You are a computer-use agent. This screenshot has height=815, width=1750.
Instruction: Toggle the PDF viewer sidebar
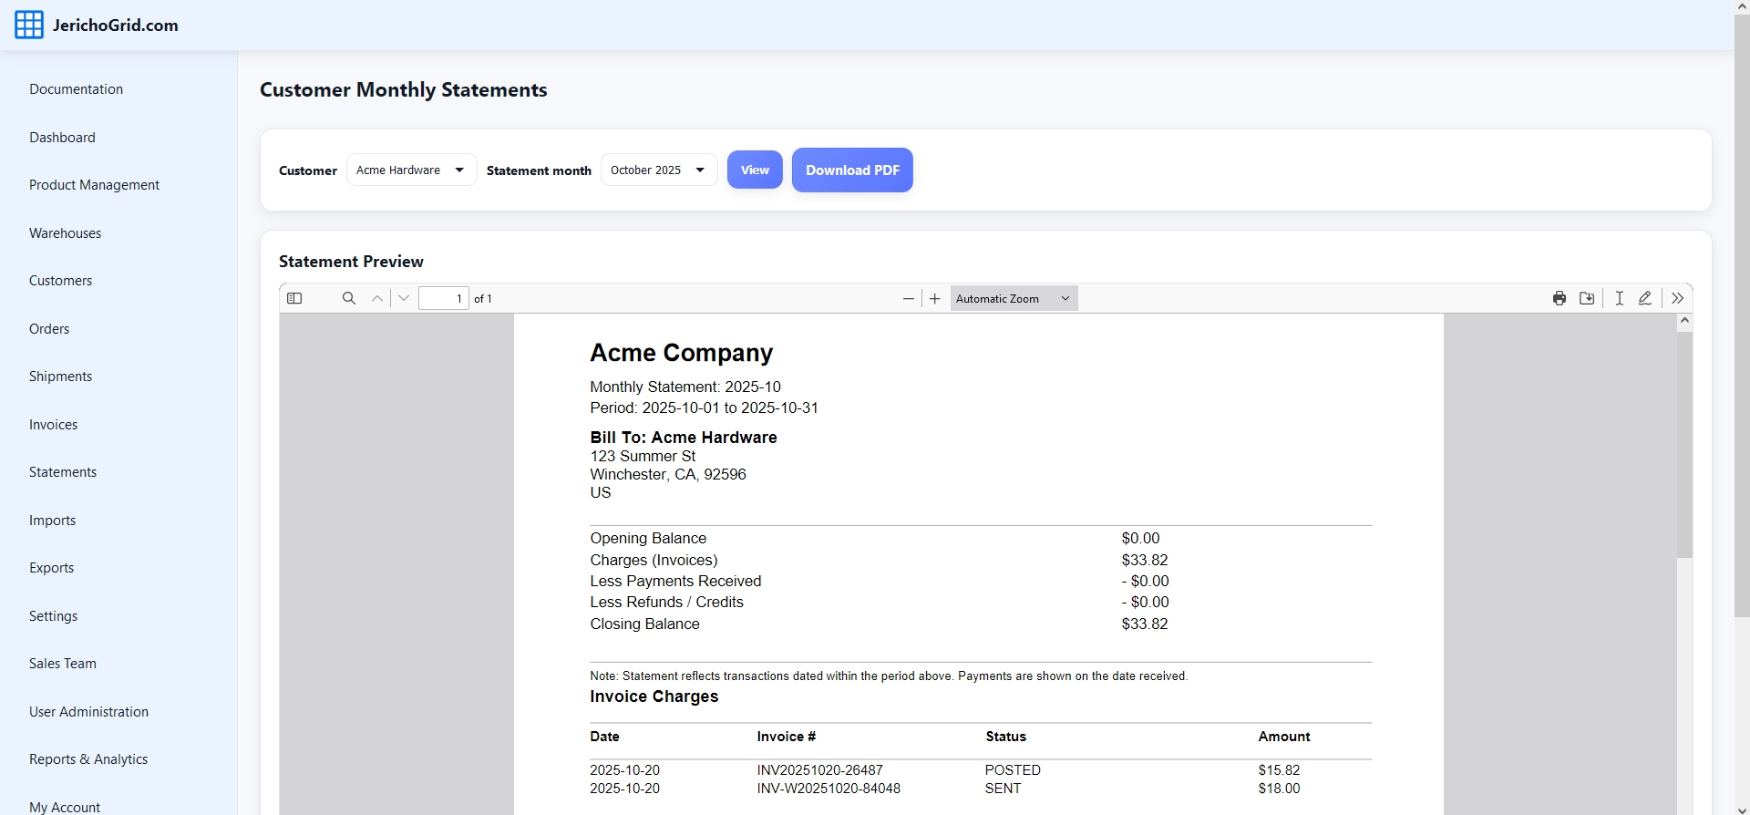point(294,298)
